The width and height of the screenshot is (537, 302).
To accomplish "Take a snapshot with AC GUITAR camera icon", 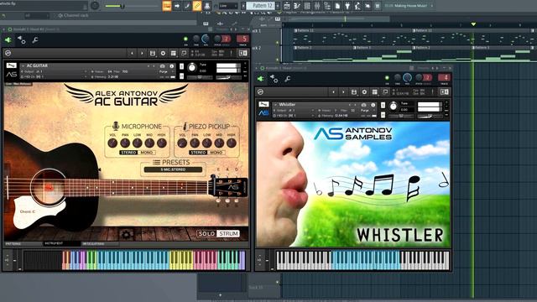I will 162,66.
